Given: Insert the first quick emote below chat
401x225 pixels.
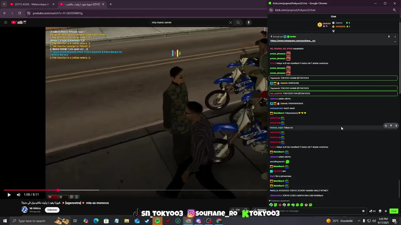Looking at the screenshot, I should tap(271, 205).
